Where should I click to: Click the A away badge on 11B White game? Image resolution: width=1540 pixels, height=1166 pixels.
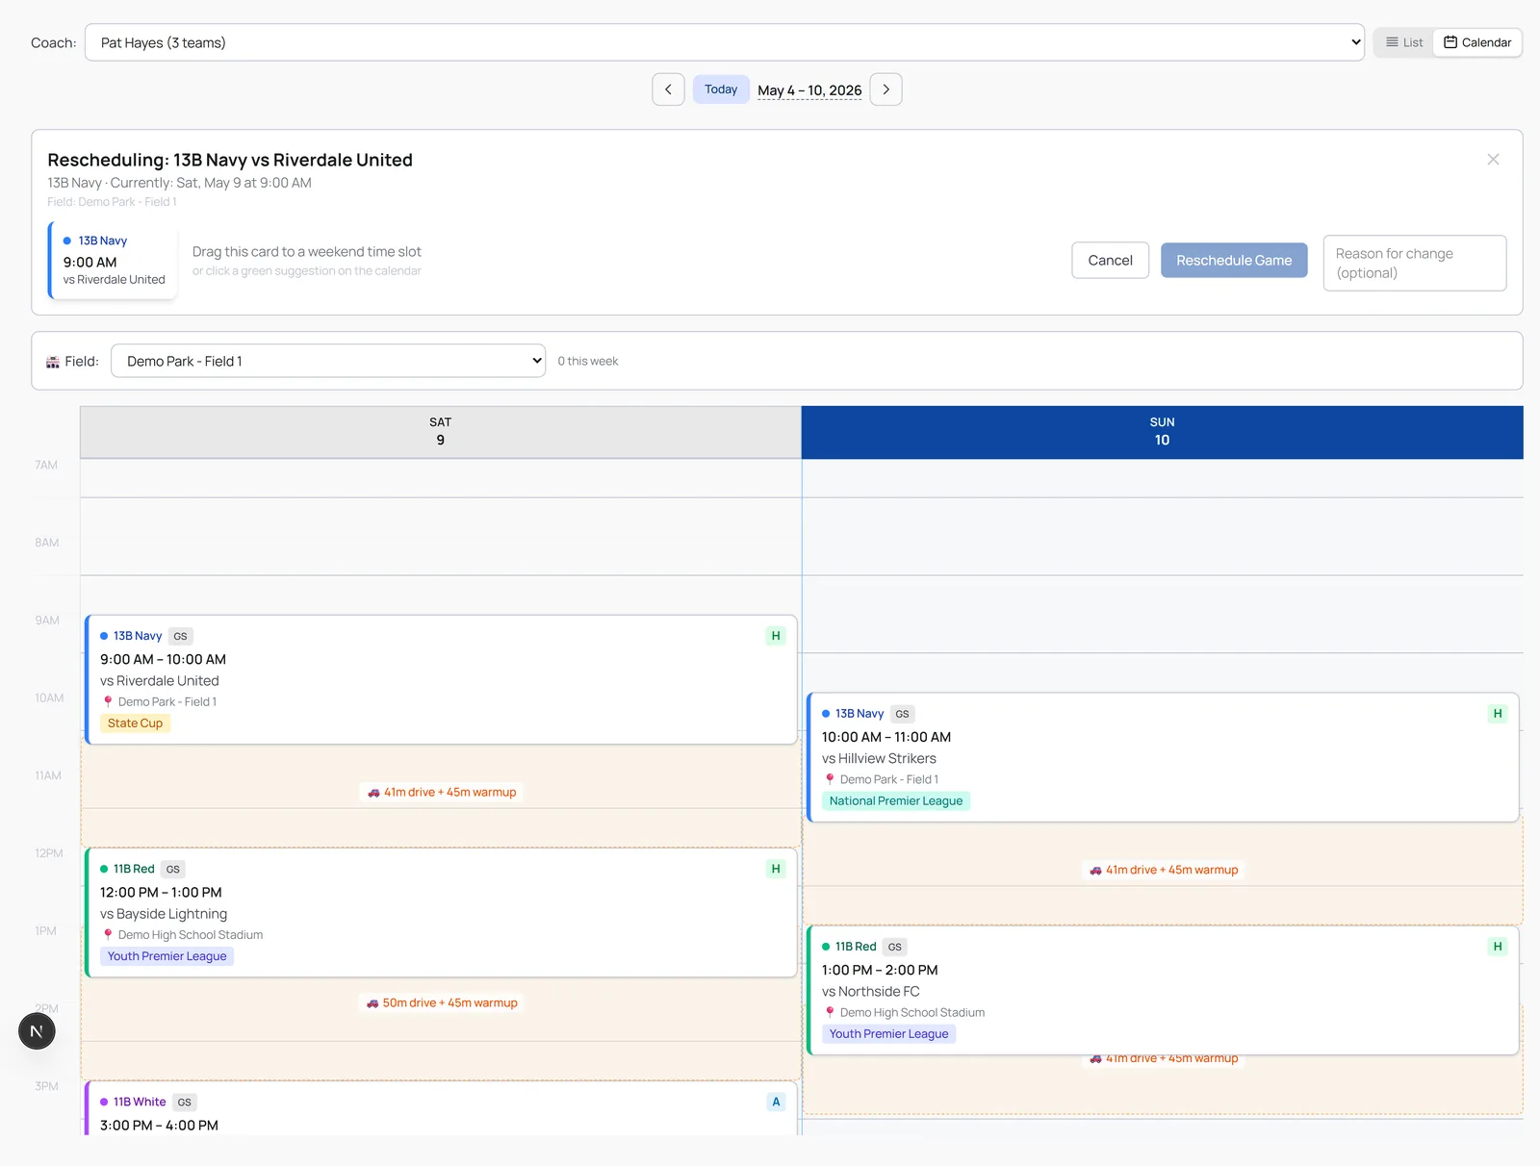tap(776, 1102)
